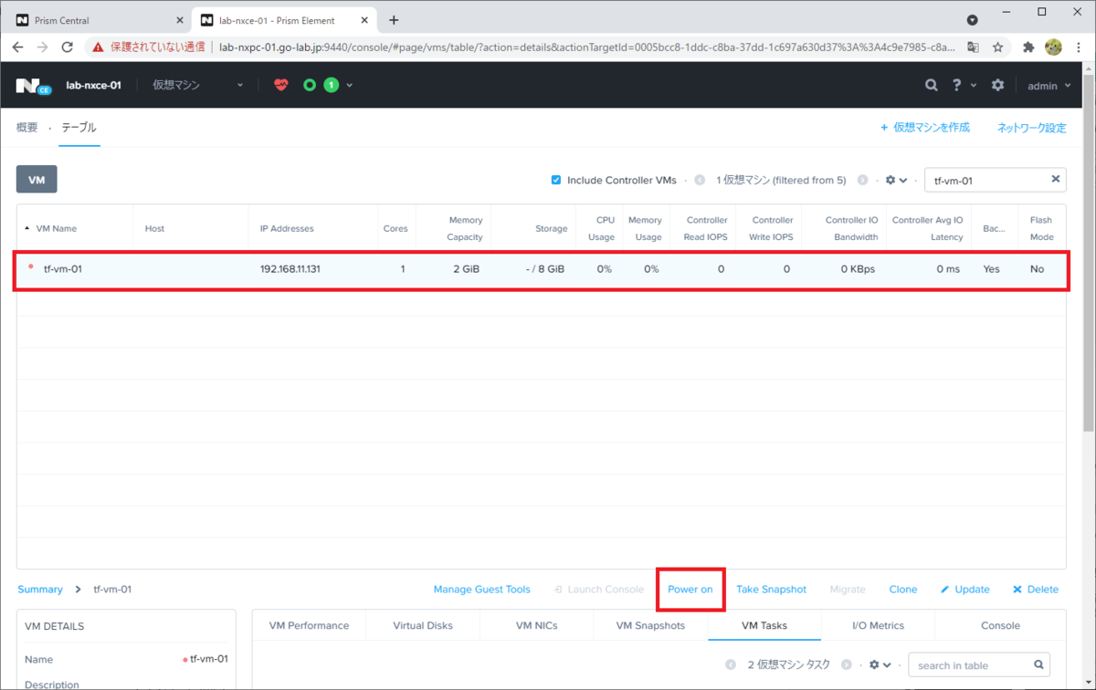
Task: Delete the selected VM
Action: [1036, 590]
